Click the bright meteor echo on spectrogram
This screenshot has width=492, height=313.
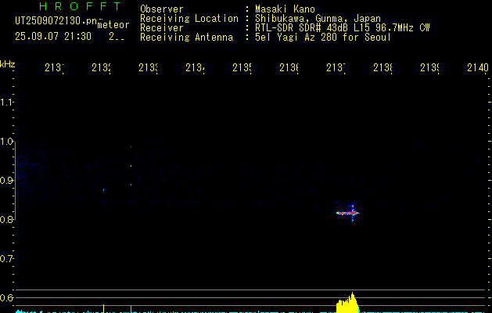pyautogui.click(x=348, y=213)
